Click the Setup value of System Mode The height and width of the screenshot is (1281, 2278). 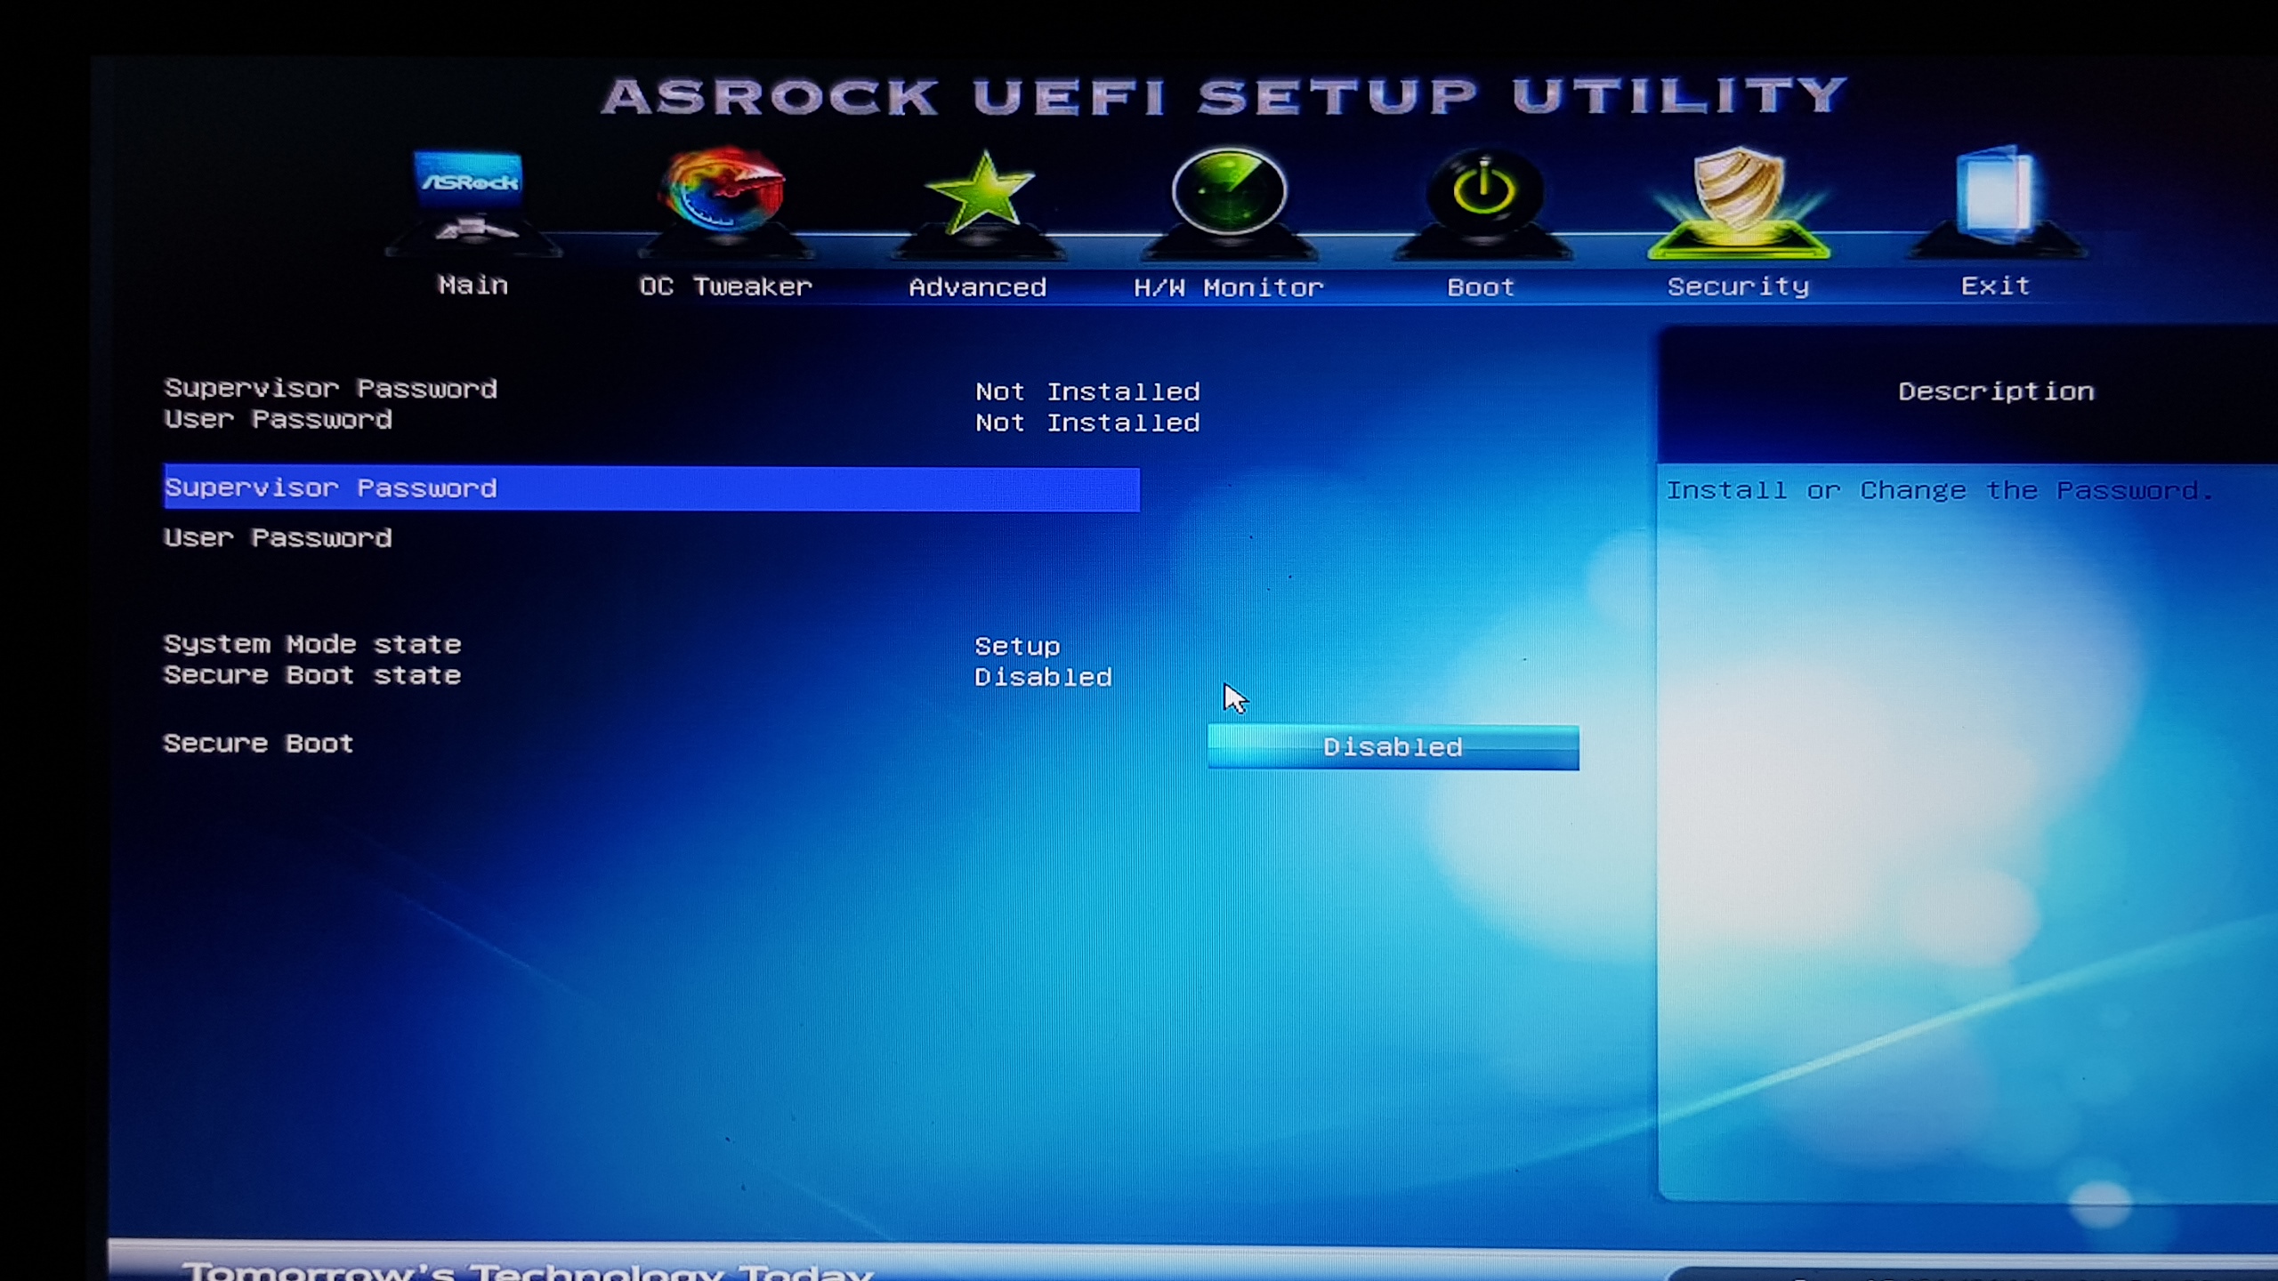click(1017, 647)
